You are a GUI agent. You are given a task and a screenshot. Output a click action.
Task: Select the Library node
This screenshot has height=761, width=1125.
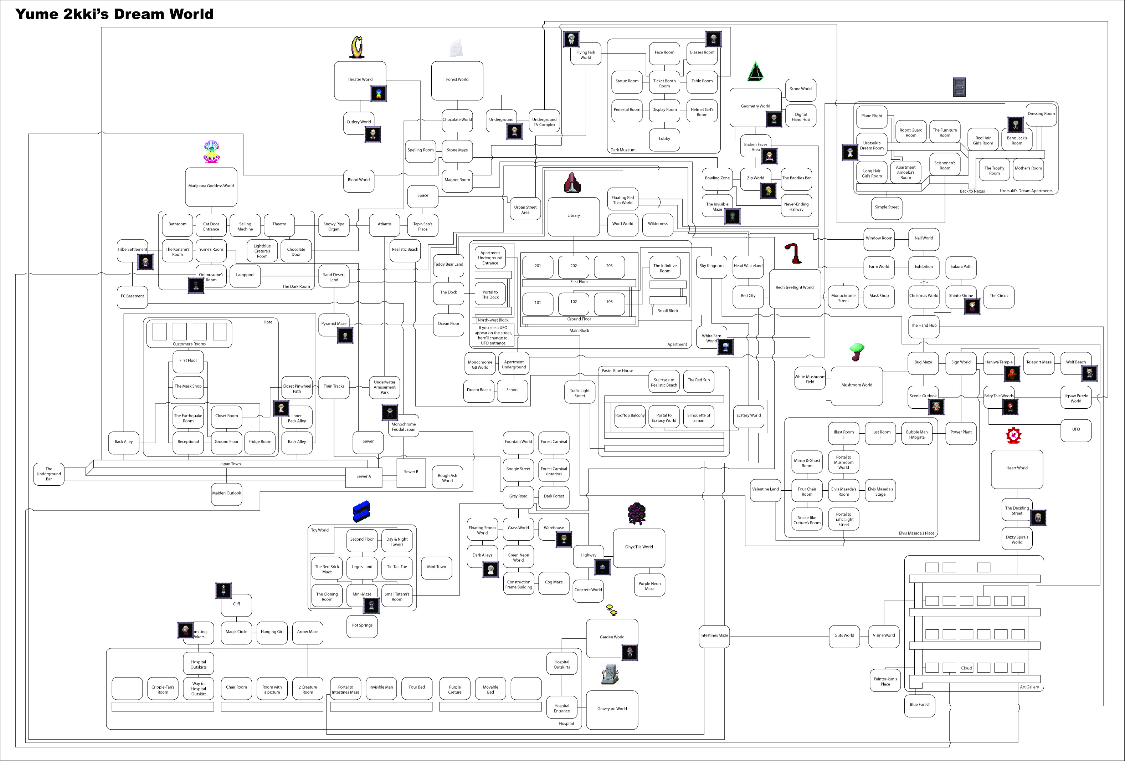point(574,216)
